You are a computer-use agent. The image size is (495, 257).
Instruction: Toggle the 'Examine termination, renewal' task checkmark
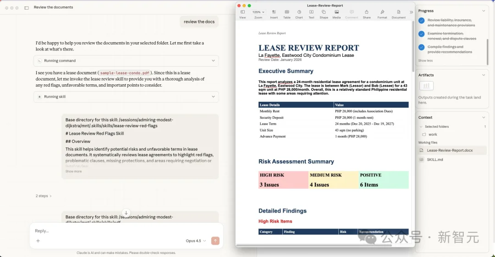coord(422,34)
